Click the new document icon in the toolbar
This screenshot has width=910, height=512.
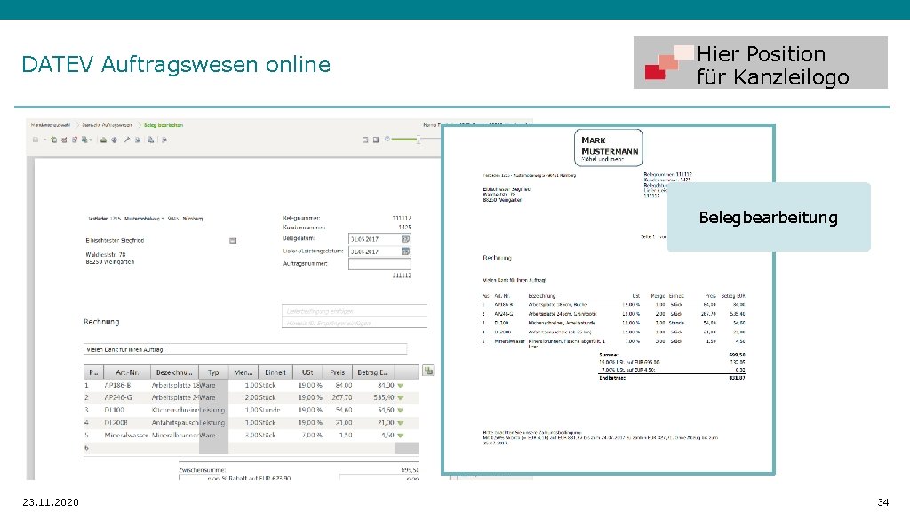54,140
